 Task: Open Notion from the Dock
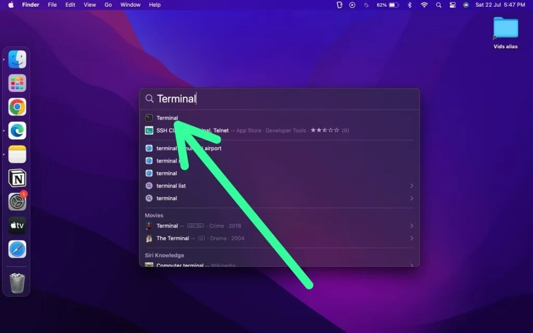coord(17,178)
